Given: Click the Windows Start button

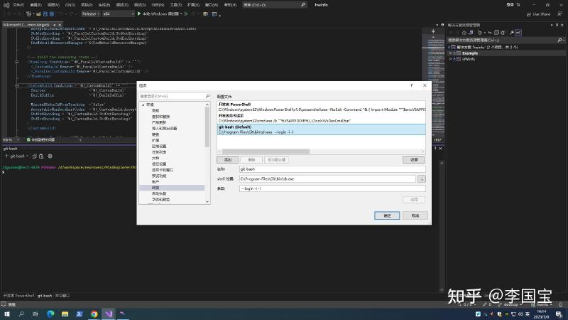Looking at the screenshot, I should [6, 314].
